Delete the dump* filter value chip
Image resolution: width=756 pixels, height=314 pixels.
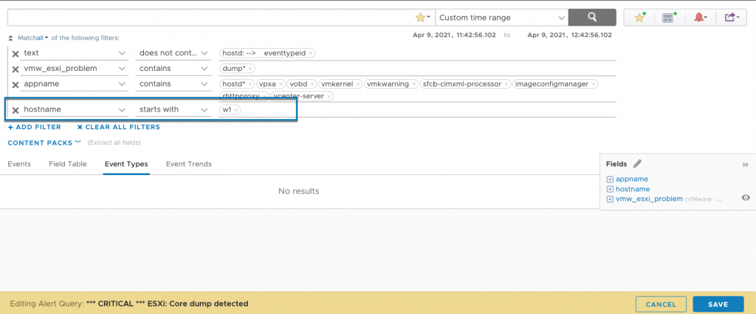250,69
